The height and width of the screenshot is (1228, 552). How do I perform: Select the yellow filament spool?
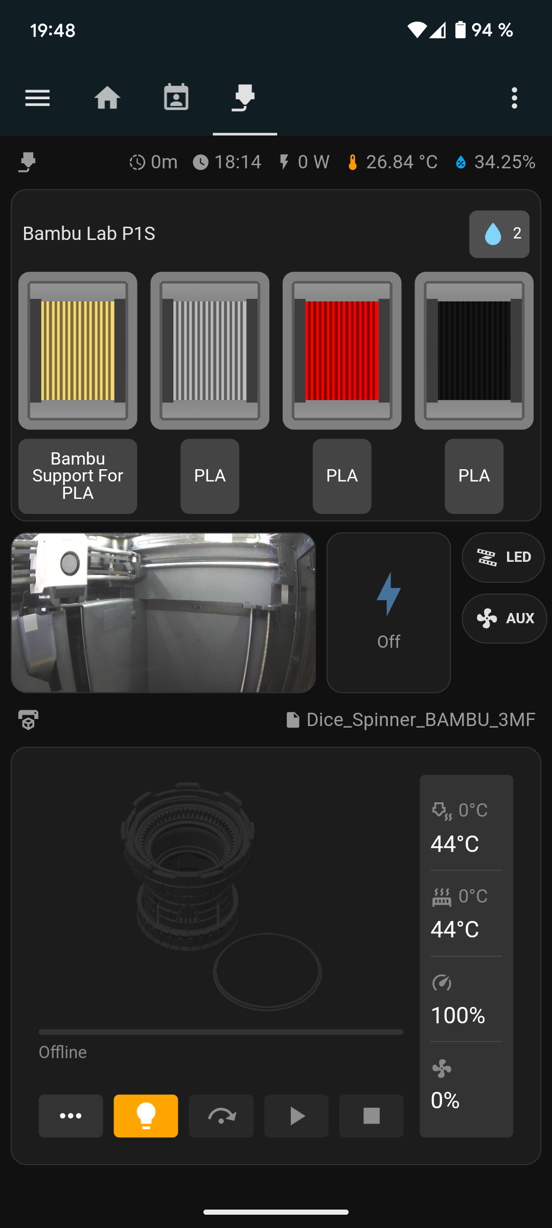pyautogui.click(x=78, y=350)
